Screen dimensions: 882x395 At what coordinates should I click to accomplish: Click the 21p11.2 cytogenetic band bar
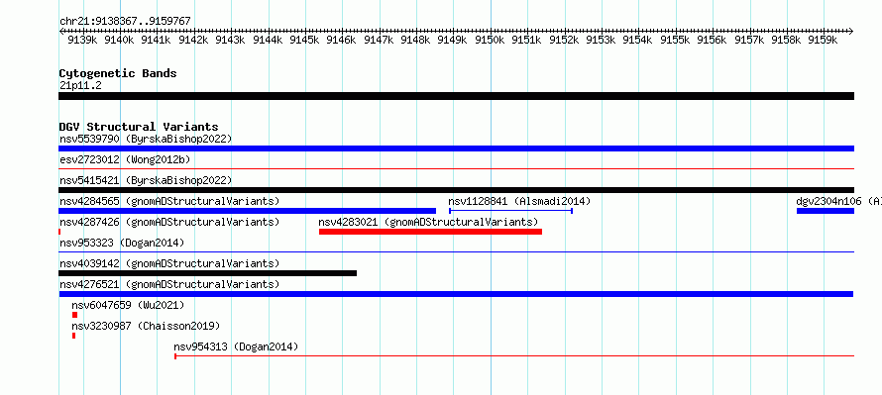click(456, 96)
